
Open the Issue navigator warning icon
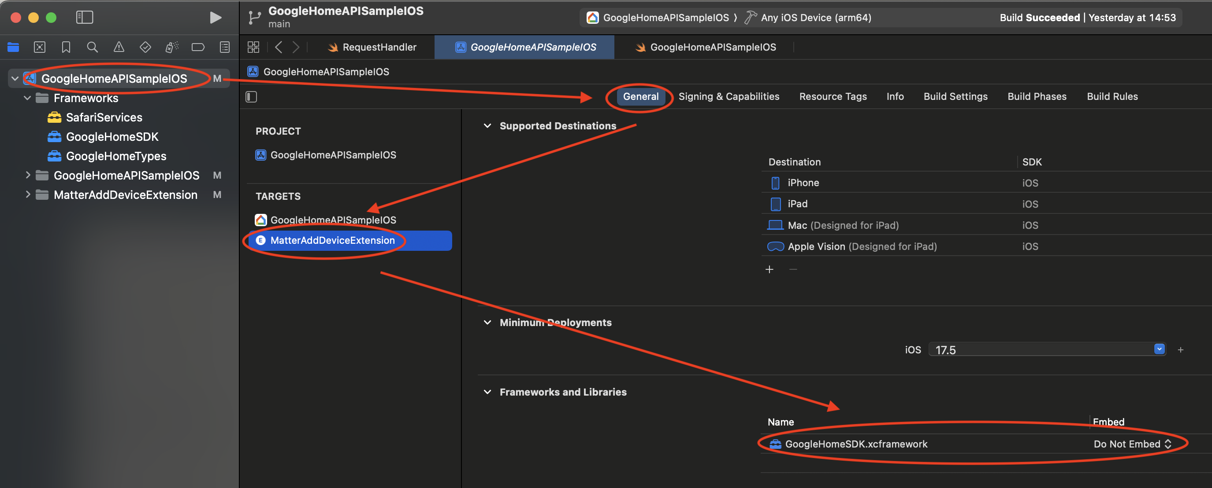(119, 47)
